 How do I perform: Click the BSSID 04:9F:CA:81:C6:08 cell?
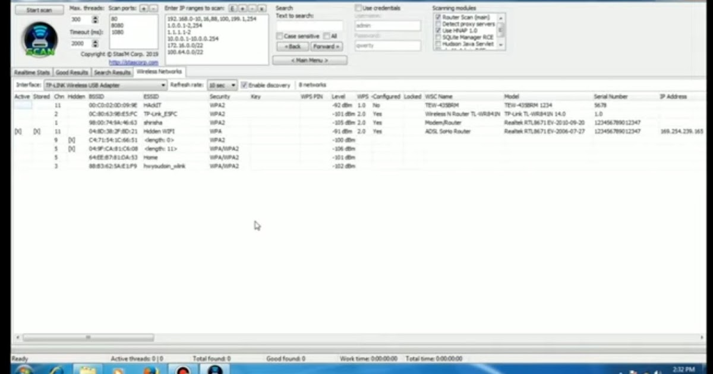click(x=113, y=149)
